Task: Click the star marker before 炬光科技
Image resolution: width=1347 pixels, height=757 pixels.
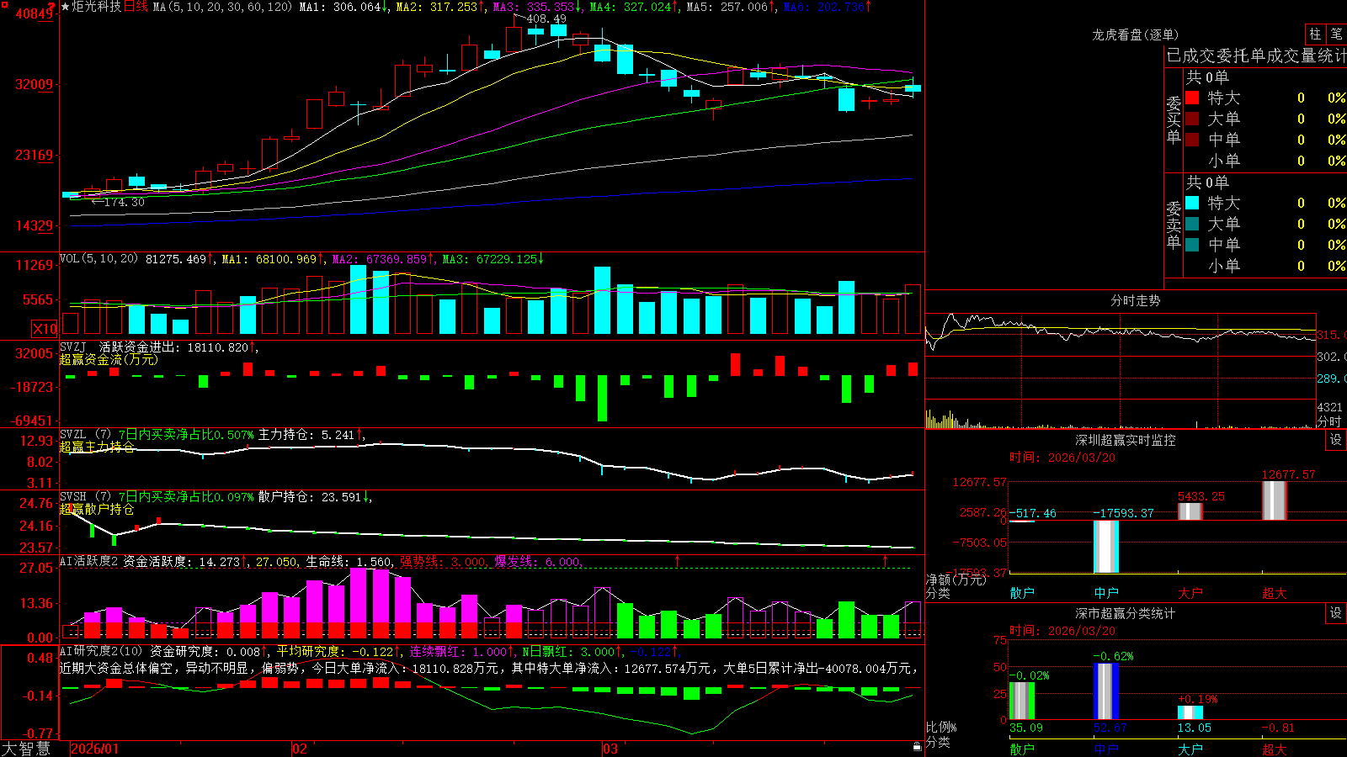Action: click(66, 7)
